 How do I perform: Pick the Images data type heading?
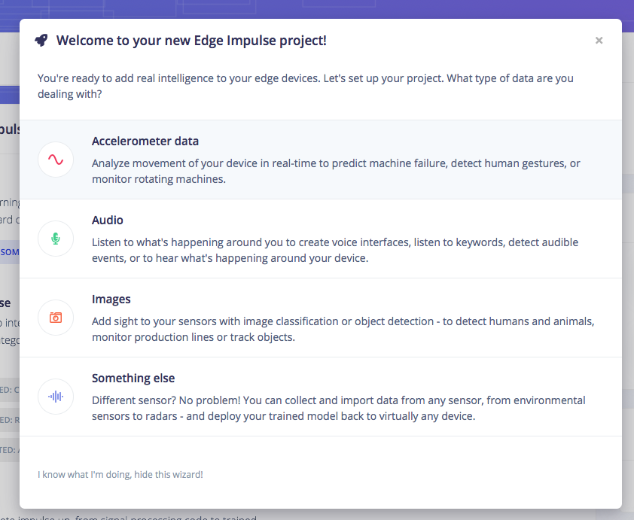(x=111, y=299)
